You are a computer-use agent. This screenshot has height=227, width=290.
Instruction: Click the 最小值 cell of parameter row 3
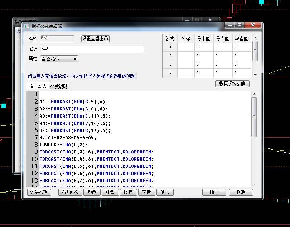click(x=204, y=64)
